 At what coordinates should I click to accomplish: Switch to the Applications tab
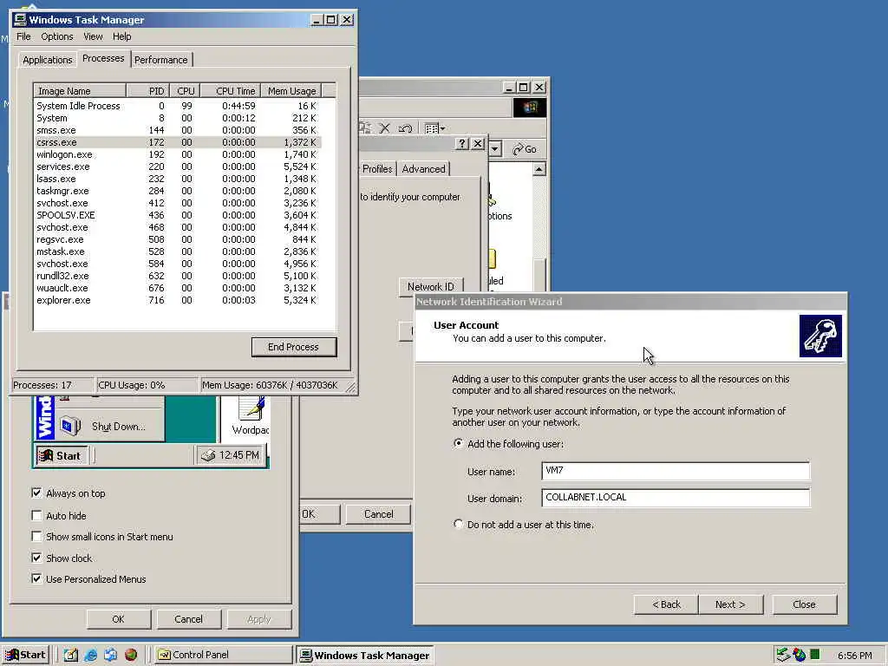48,60
